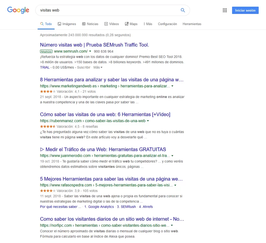Click the Suscribir link in the ad

pyautogui.click(x=84, y=67)
